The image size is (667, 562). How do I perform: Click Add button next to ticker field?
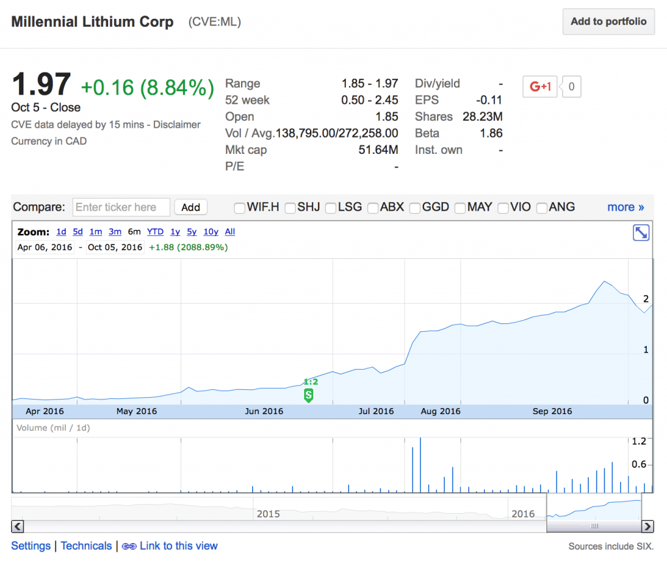(191, 207)
